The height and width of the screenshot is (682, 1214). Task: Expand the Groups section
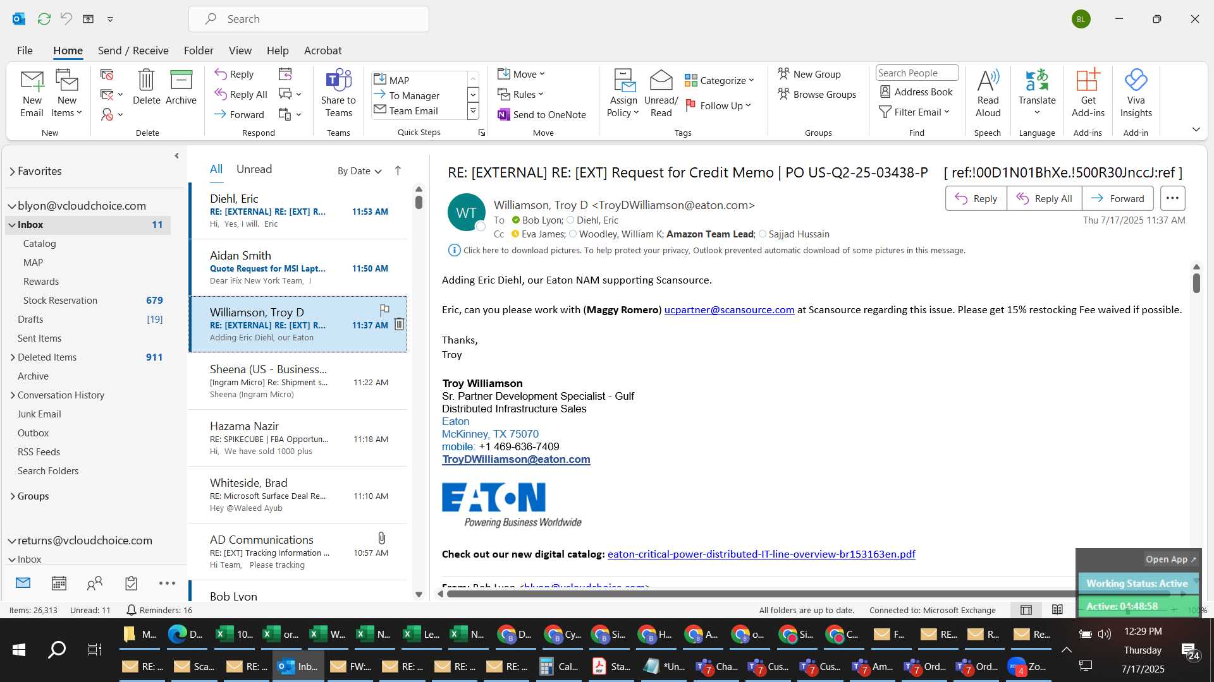[x=12, y=496]
